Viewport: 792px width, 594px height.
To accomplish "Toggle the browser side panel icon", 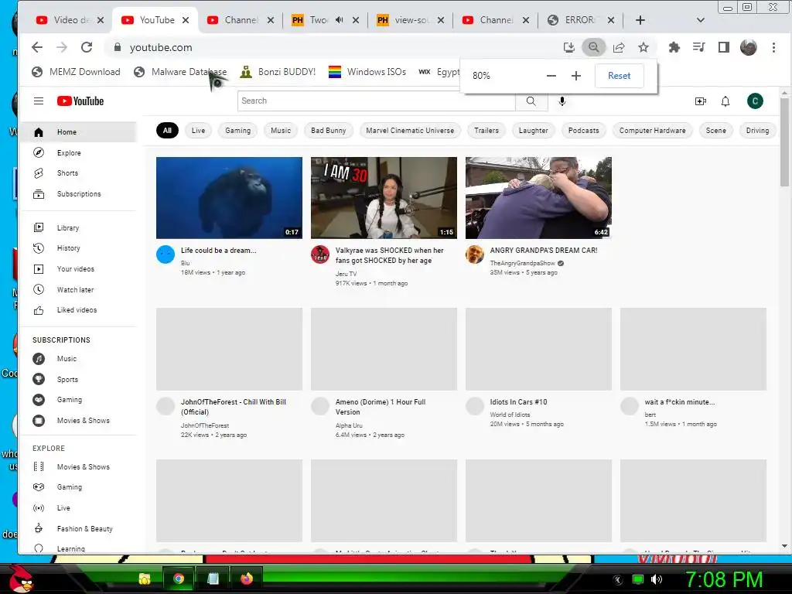I will [x=723, y=47].
